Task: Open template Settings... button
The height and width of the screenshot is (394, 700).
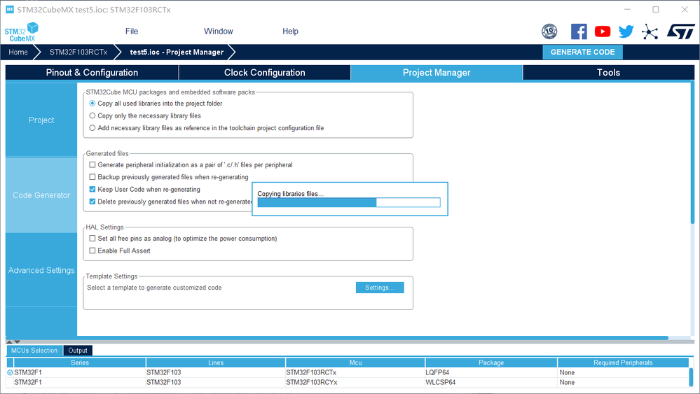Action: coord(380,288)
